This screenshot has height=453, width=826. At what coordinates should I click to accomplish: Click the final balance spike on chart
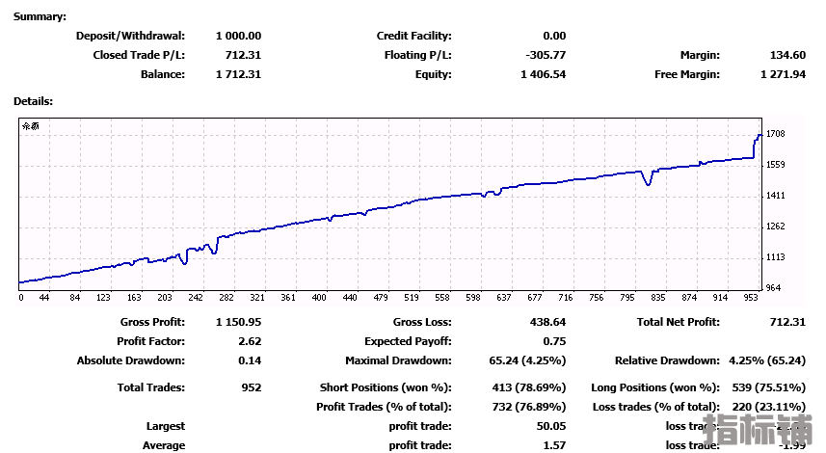coord(757,146)
